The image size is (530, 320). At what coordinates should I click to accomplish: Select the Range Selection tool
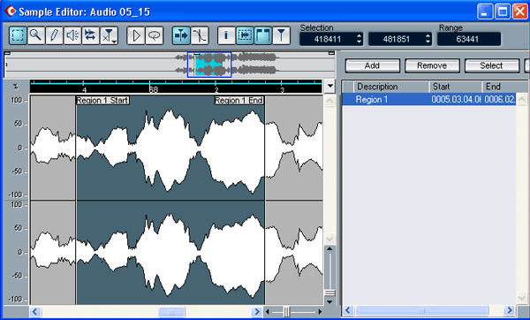coord(18,35)
